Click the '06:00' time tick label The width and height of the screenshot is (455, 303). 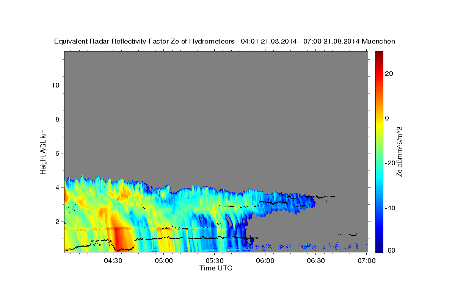265,261
